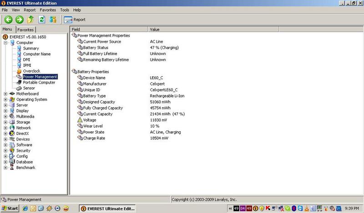The width and height of the screenshot is (364, 213).
Task: Click the Users icon in toolbar
Action: [53, 20]
